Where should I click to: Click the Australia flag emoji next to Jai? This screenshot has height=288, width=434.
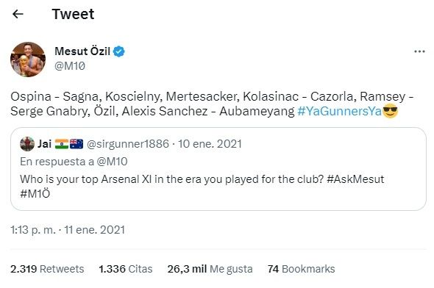pos(77,144)
